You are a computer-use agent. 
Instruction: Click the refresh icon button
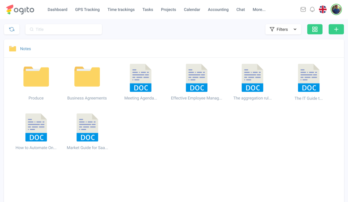(x=12, y=29)
